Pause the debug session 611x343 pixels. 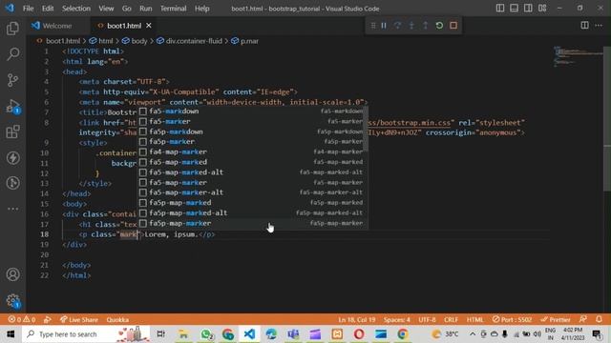click(384, 26)
